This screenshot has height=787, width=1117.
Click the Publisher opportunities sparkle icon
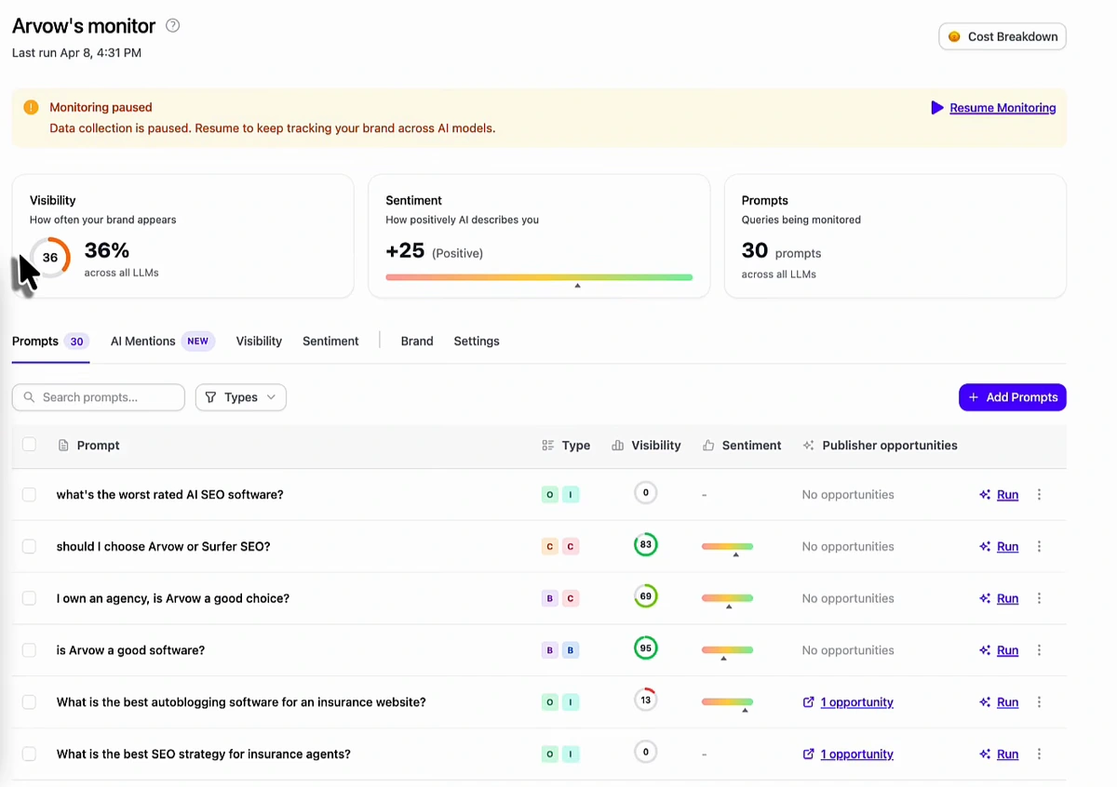pyautogui.click(x=809, y=446)
